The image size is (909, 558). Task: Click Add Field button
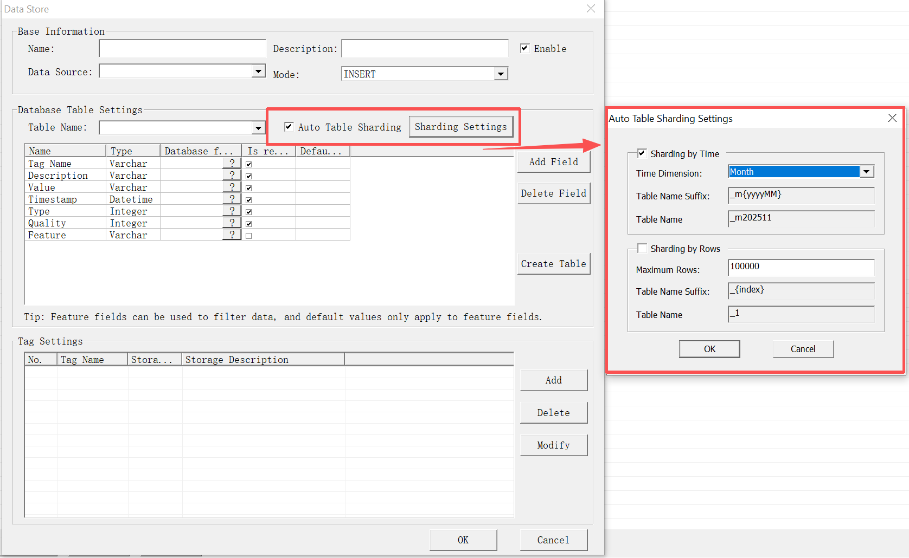pyautogui.click(x=553, y=162)
